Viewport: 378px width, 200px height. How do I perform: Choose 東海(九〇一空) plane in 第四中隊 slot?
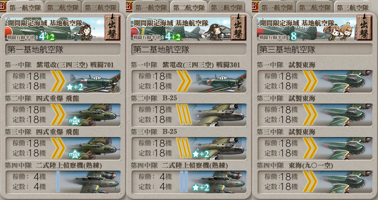(315, 182)
